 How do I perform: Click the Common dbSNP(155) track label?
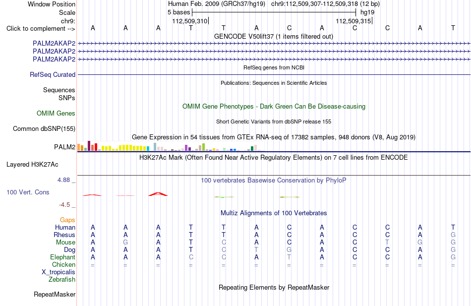pos(44,128)
